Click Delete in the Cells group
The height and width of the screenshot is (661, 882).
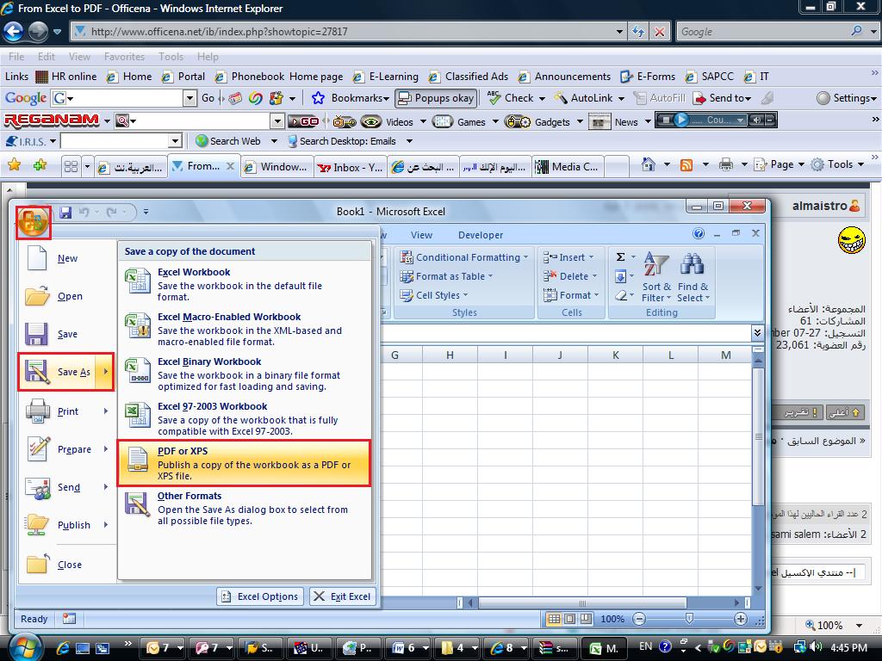[x=568, y=276]
